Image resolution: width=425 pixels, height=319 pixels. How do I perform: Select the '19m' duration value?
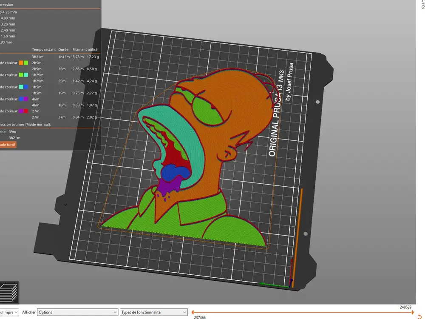62,93
